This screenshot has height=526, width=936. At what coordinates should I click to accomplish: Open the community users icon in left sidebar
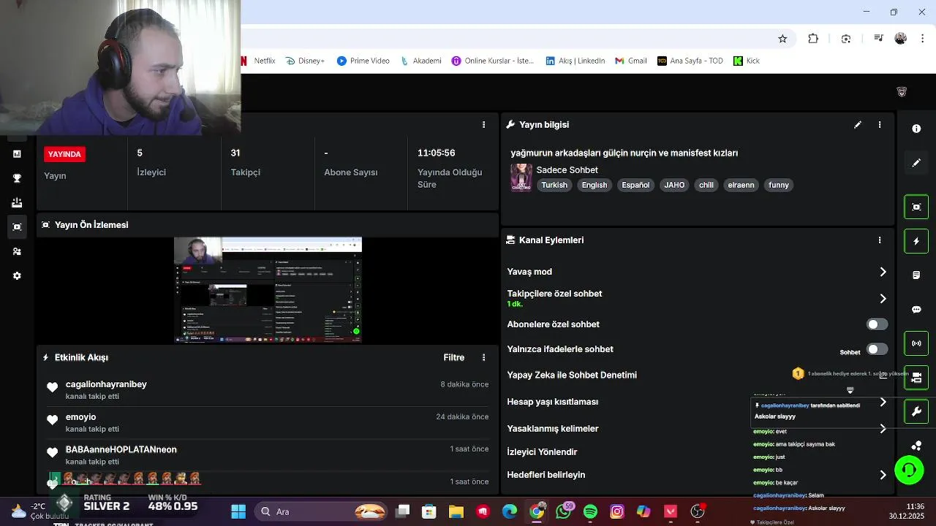pyautogui.click(x=17, y=251)
